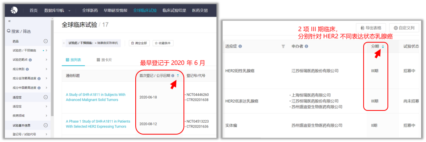
Task: Click 登记号/代号 column header
Action: [196, 76]
